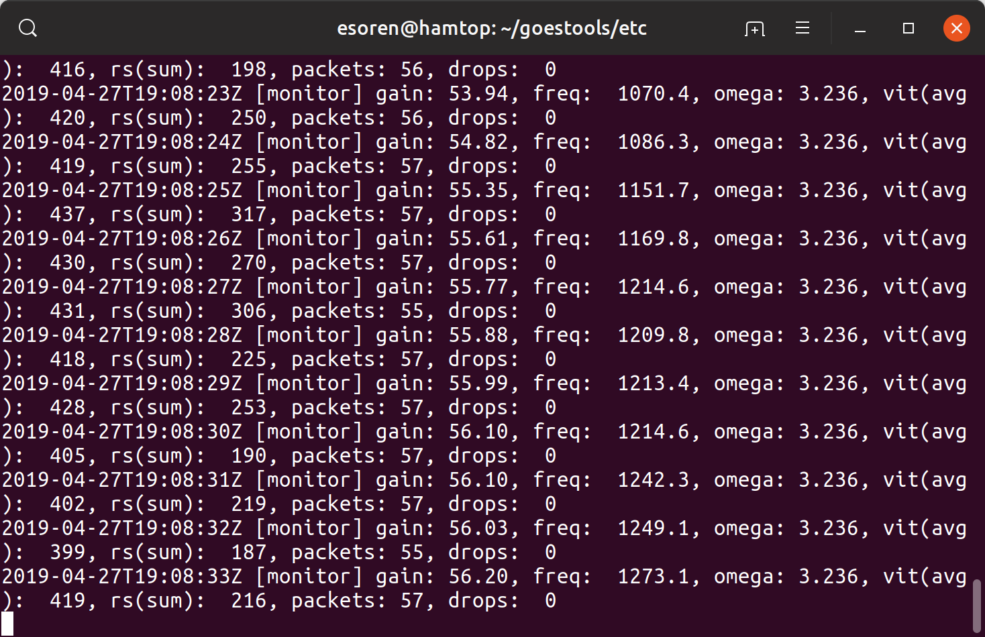The height and width of the screenshot is (637, 985).
Task: Click the 2019-04-27T19:08:28Z timestamp
Action: [122, 335]
